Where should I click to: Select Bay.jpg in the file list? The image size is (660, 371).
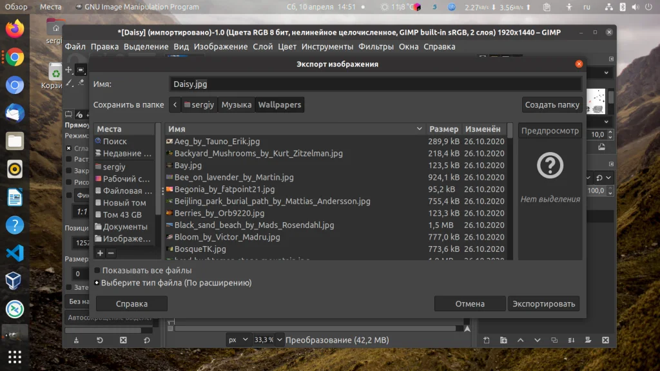[x=188, y=166]
